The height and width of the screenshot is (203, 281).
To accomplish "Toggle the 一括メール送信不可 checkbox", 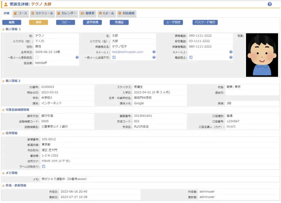I will click(114, 57).
